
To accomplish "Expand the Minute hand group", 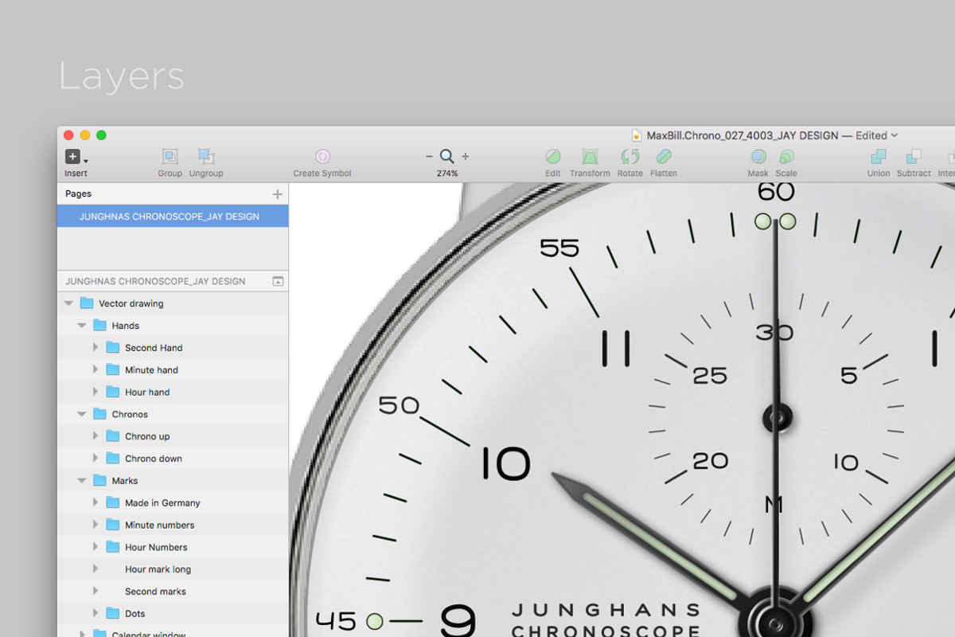I will click(x=95, y=369).
